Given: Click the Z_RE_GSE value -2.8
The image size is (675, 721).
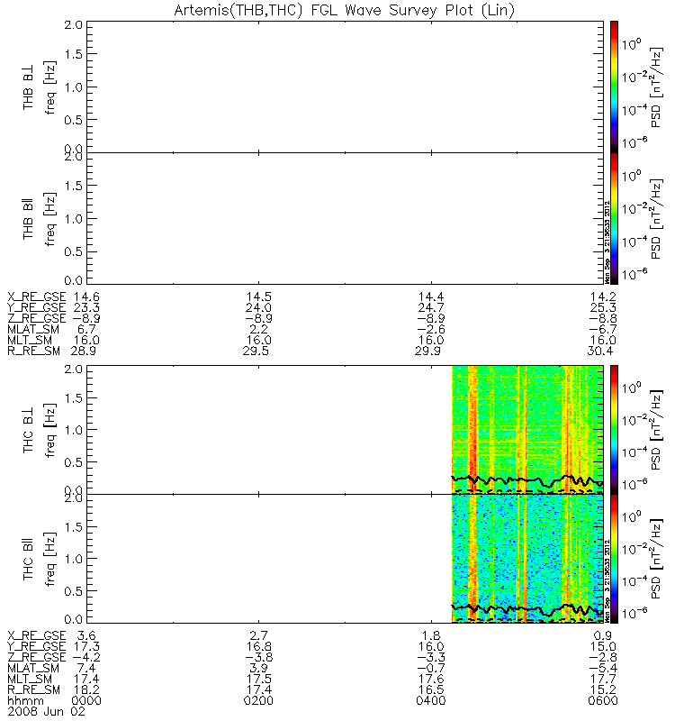Looking at the screenshot, I should pyautogui.click(x=603, y=658).
